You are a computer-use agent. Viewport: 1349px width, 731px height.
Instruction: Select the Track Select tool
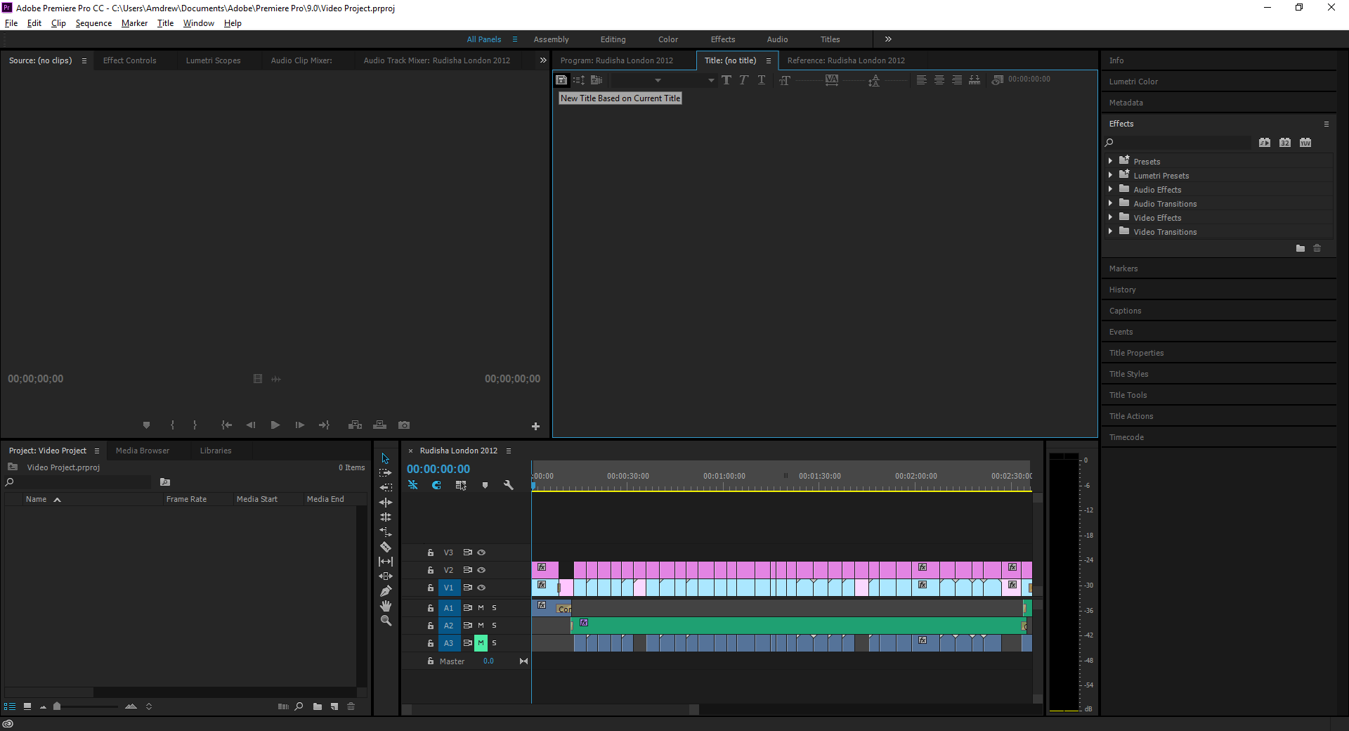click(x=385, y=473)
